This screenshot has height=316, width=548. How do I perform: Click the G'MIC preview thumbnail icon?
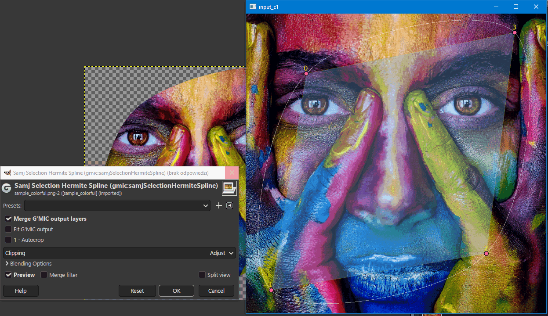229,188
